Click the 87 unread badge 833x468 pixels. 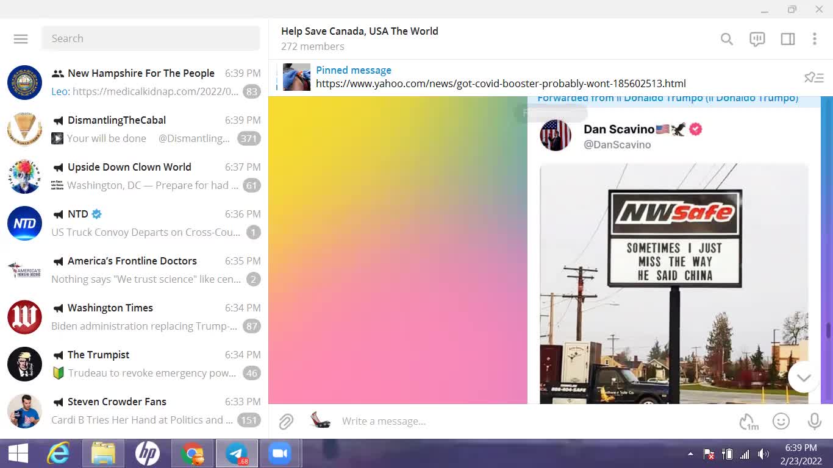[x=251, y=326]
